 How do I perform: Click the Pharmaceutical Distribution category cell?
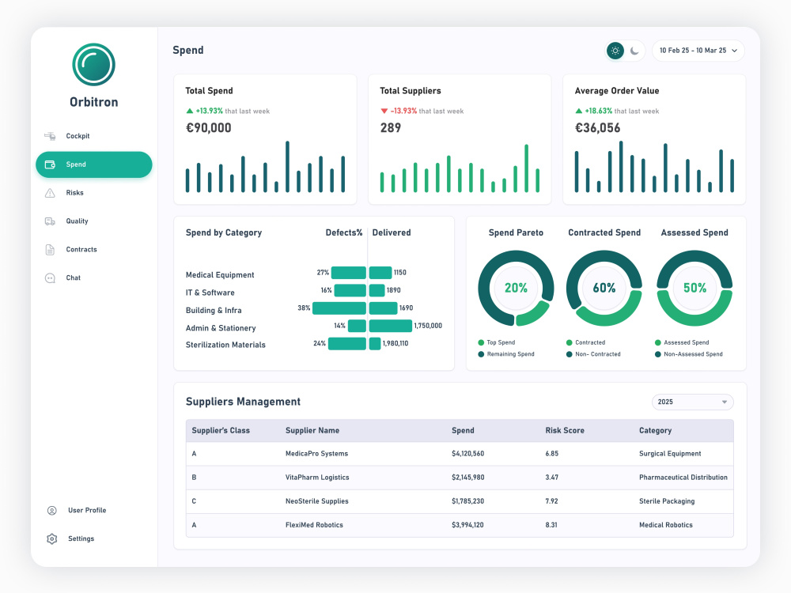pyautogui.click(x=683, y=478)
